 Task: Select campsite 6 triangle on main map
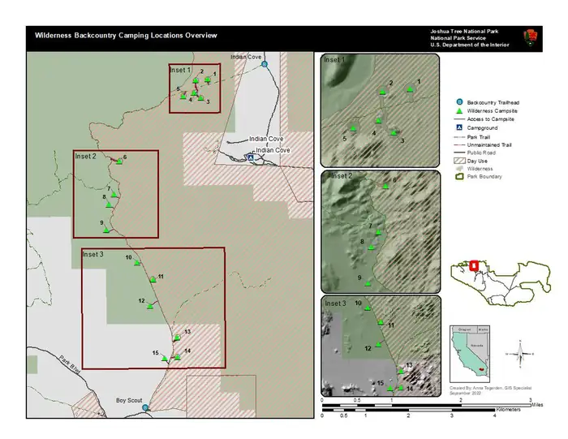coord(119,161)
